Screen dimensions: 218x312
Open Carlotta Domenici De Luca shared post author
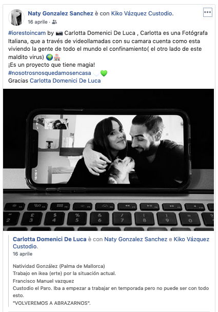(x=50, y=239)
